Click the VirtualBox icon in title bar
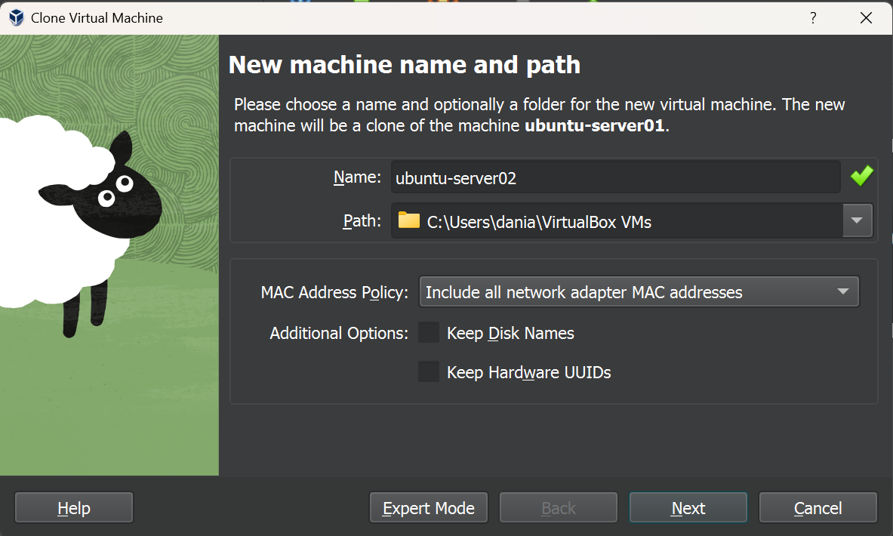This screenshot has height=536, width=893. 15,17
